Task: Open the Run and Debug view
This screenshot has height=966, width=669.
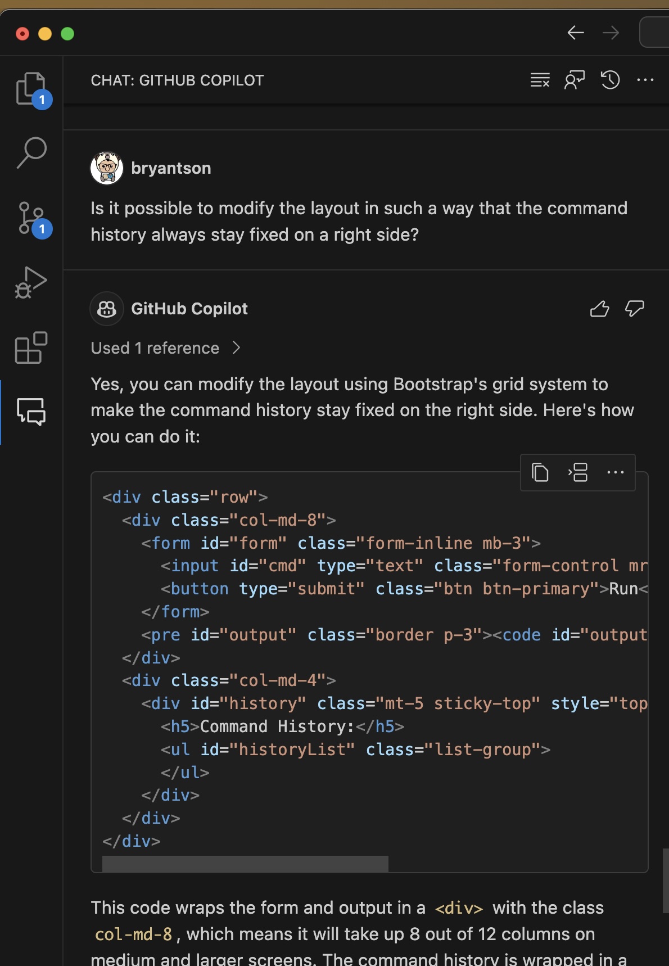Action: pyautogui.click(x=31, y=282)
